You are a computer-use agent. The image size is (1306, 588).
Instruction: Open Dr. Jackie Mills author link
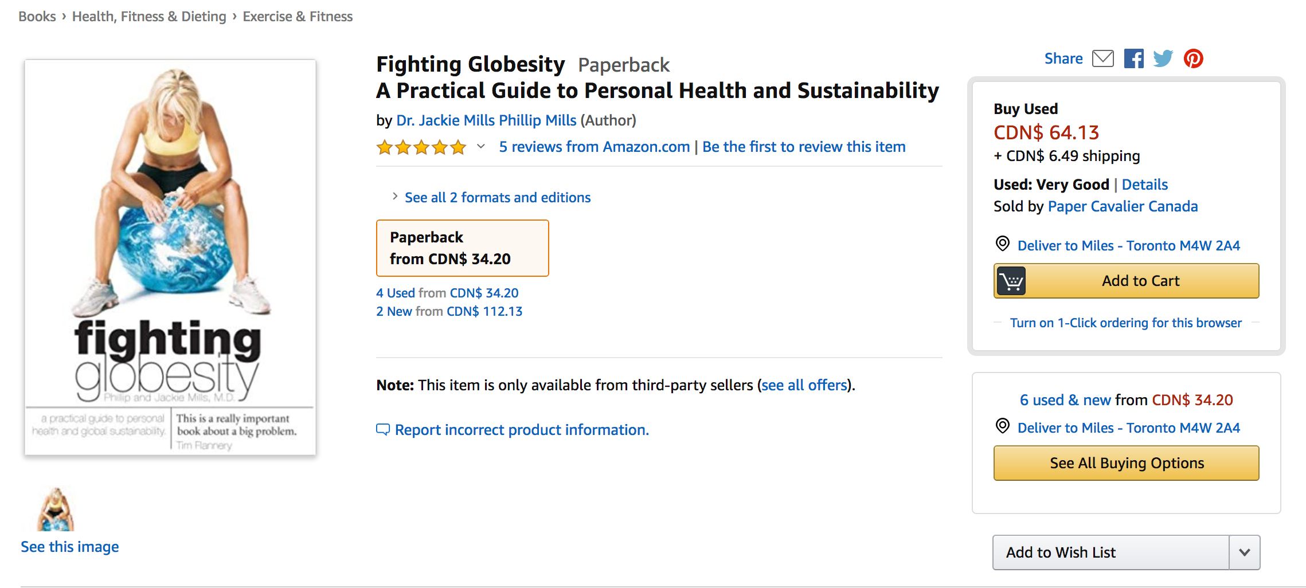pos(445,120)
